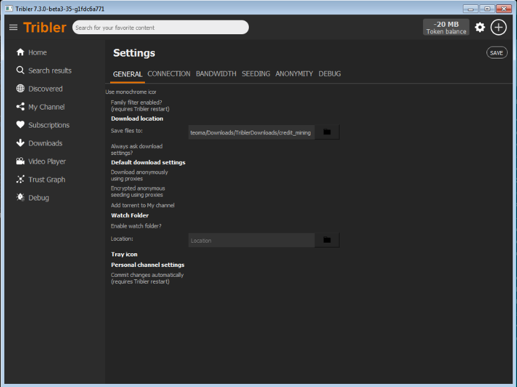Open My Channel using its share icon
The width and height of the screenshot is (517, 387).
pos(19,106)
